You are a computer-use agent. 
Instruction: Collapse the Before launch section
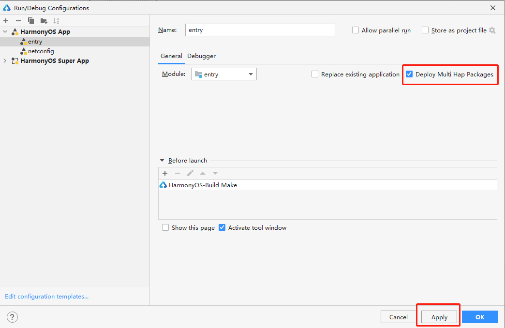(162, 161)
